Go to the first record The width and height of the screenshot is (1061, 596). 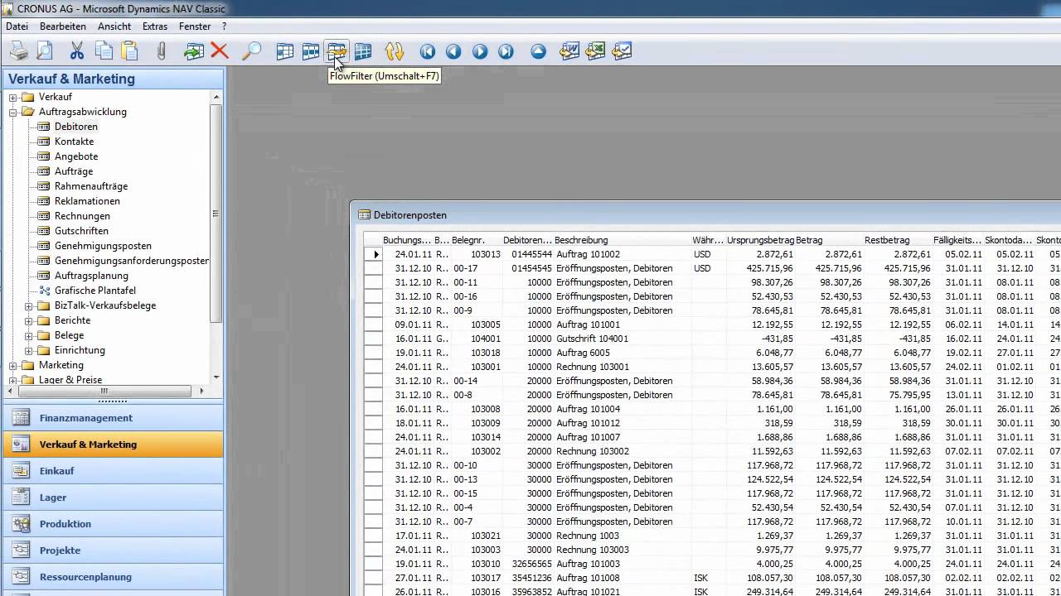click(427, 51)
